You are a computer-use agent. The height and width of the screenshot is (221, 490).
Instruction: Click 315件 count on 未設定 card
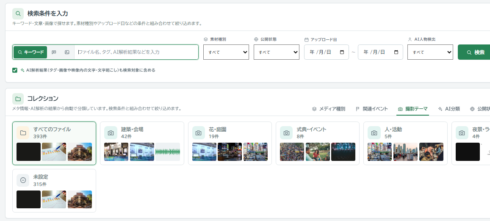pos(40,184)
